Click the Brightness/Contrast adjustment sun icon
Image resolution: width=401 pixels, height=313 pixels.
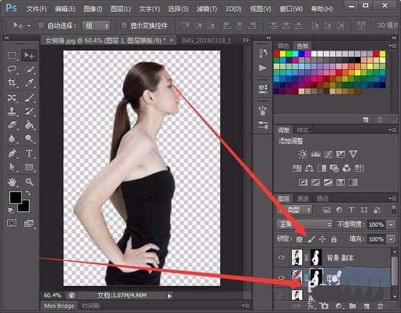(303, 154)
